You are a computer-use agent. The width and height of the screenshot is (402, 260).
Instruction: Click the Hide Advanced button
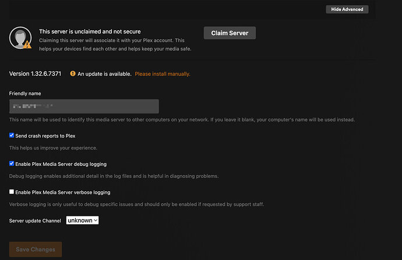tap(347, 9)
